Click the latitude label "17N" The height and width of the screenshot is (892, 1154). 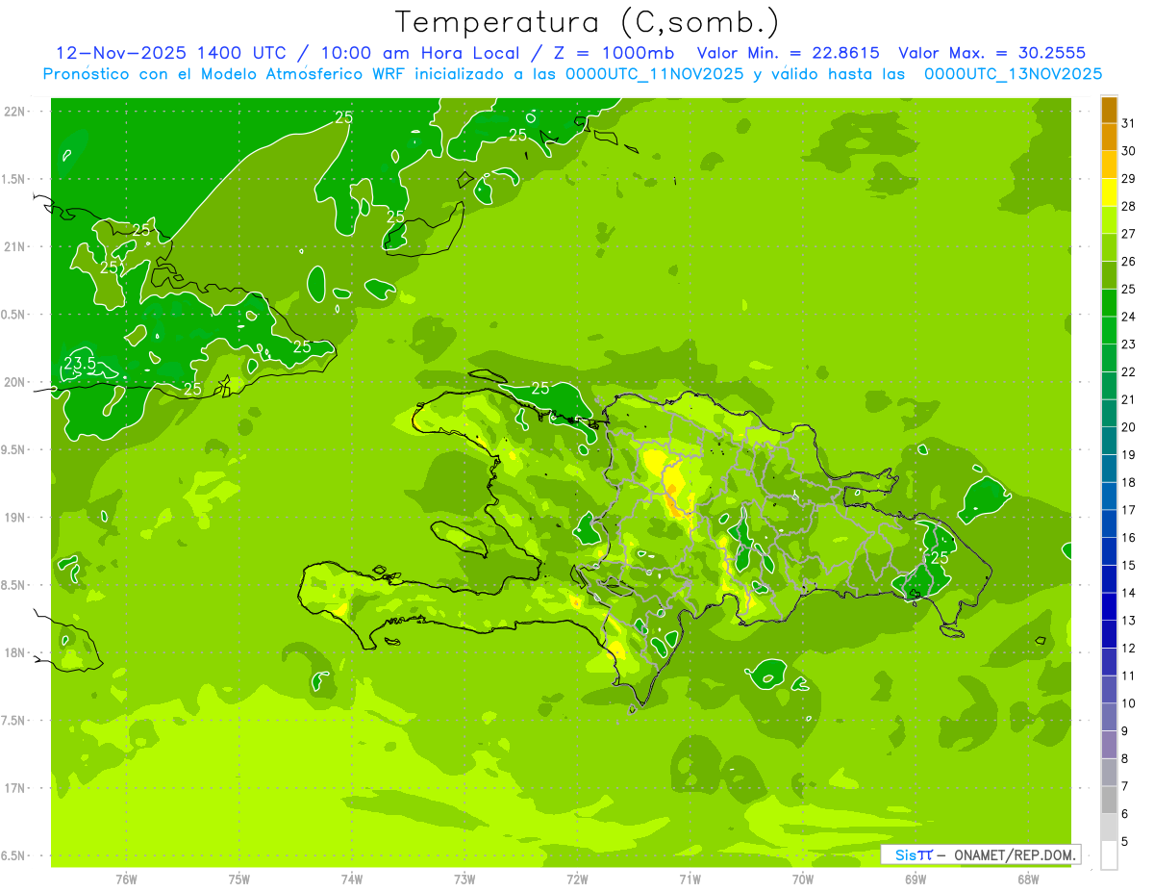pos(14,788)
